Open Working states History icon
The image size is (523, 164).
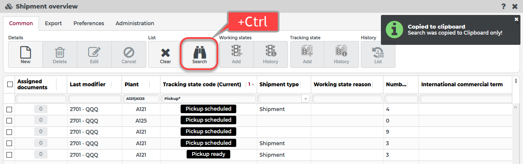tap(270, 52)
